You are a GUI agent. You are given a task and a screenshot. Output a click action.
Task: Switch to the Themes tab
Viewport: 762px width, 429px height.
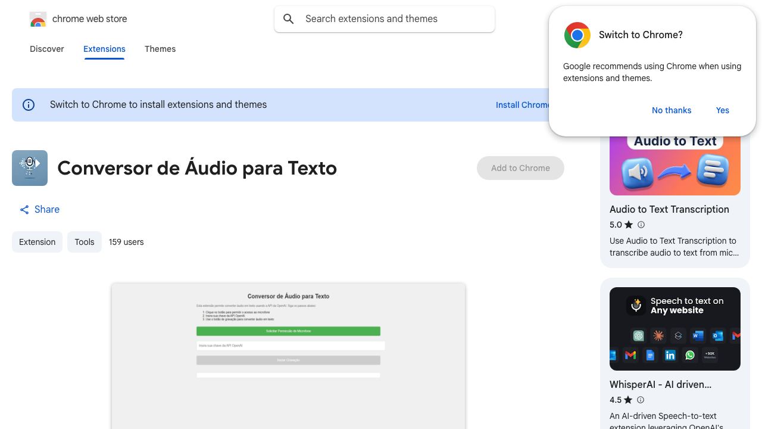(x=160, y=49)
